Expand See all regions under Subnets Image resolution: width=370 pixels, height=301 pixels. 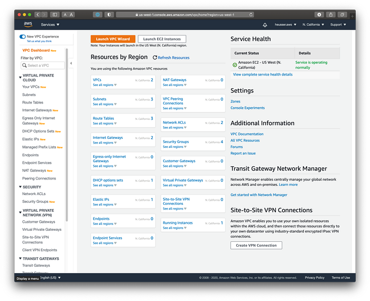pos(105,104)
